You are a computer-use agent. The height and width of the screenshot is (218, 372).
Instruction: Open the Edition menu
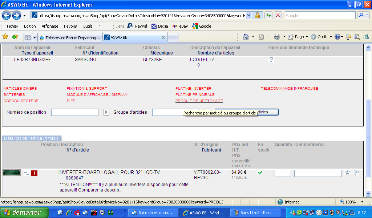tap(30, 26)
